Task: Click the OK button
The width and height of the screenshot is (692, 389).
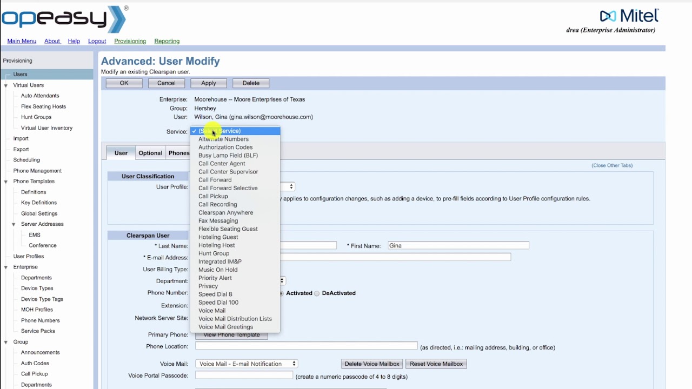Action: tap(124, 83)
